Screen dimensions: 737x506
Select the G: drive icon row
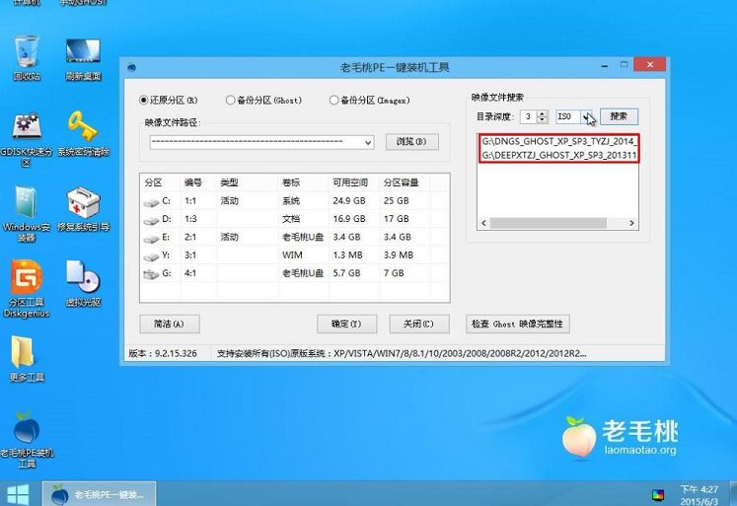[x=296, y=273]
